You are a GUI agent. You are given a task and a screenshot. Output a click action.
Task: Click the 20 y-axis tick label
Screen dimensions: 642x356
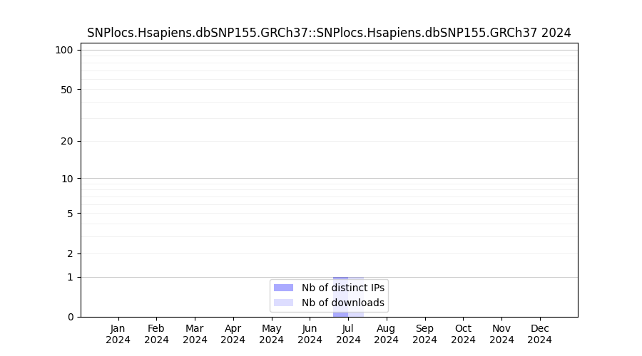click(x=67, y=141)
